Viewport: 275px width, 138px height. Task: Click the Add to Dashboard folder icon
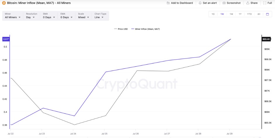tap(168, 3)
